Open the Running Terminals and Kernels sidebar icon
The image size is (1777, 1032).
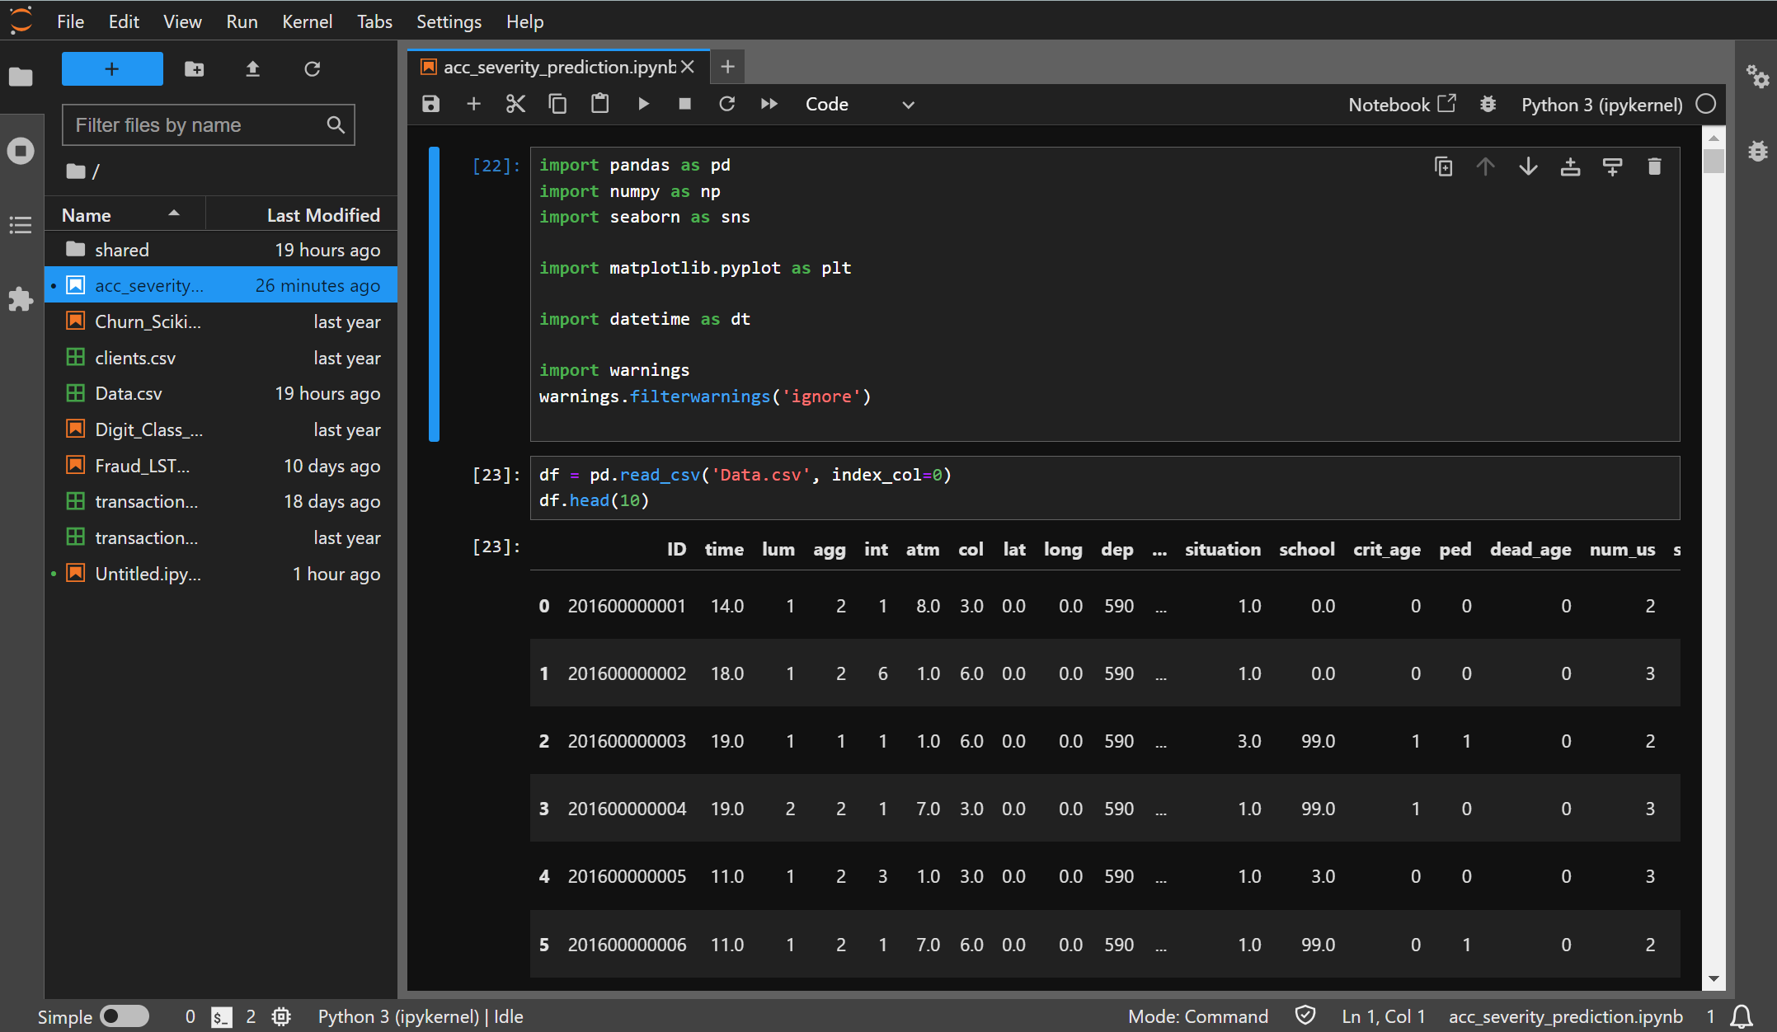pos(21,151)
